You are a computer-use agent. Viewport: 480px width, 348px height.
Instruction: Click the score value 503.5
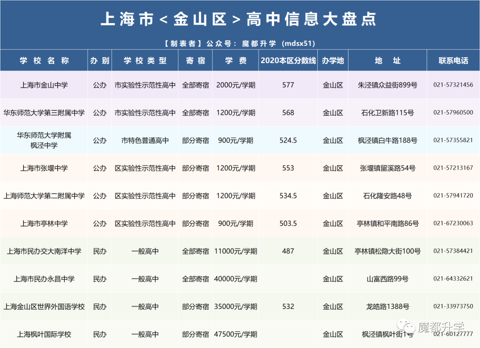[x=288, y=224]
